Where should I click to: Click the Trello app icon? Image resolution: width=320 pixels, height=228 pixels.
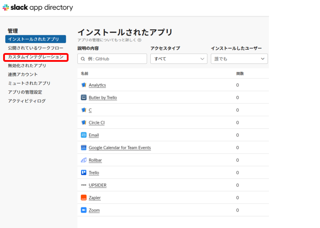pyautogui.click(x=84, y=172)
